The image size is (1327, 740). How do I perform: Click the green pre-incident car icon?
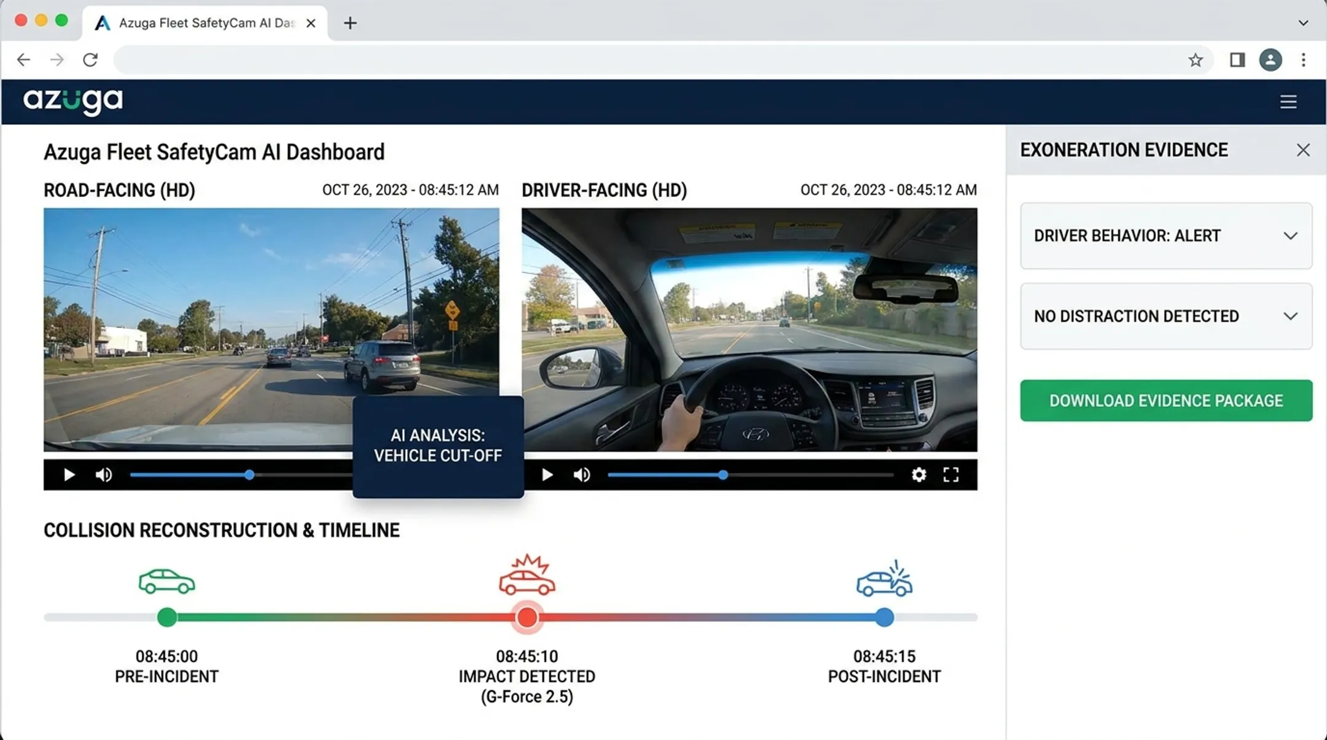[166, 582]
